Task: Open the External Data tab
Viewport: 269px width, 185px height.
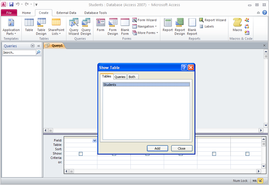Action: [x=66, y=13]
